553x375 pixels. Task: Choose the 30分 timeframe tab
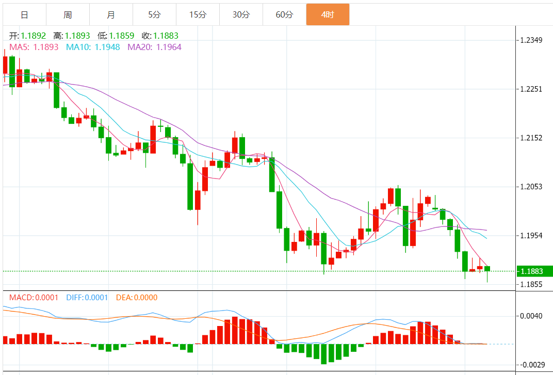241,14
